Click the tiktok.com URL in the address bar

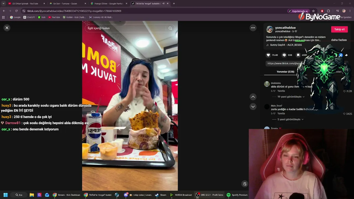tap(74, 11)
